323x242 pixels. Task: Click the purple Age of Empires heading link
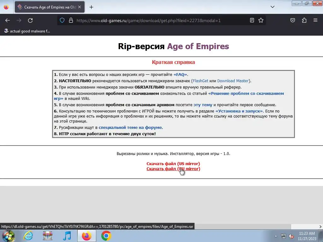pyautogui.click(x=198, y=46)
